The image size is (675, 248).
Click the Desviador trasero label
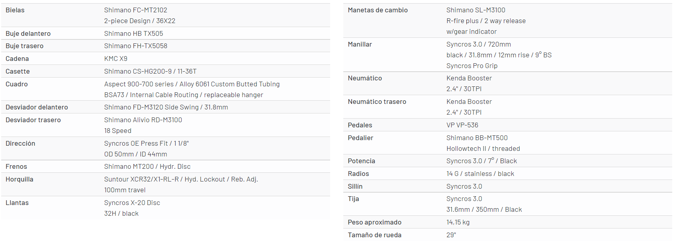coord(33,120)
